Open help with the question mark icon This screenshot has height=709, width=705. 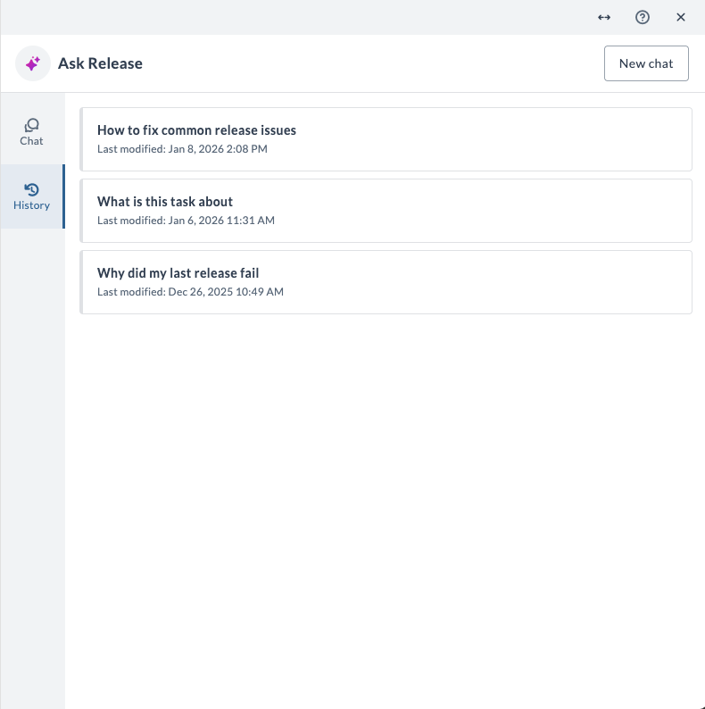(643, 17)
